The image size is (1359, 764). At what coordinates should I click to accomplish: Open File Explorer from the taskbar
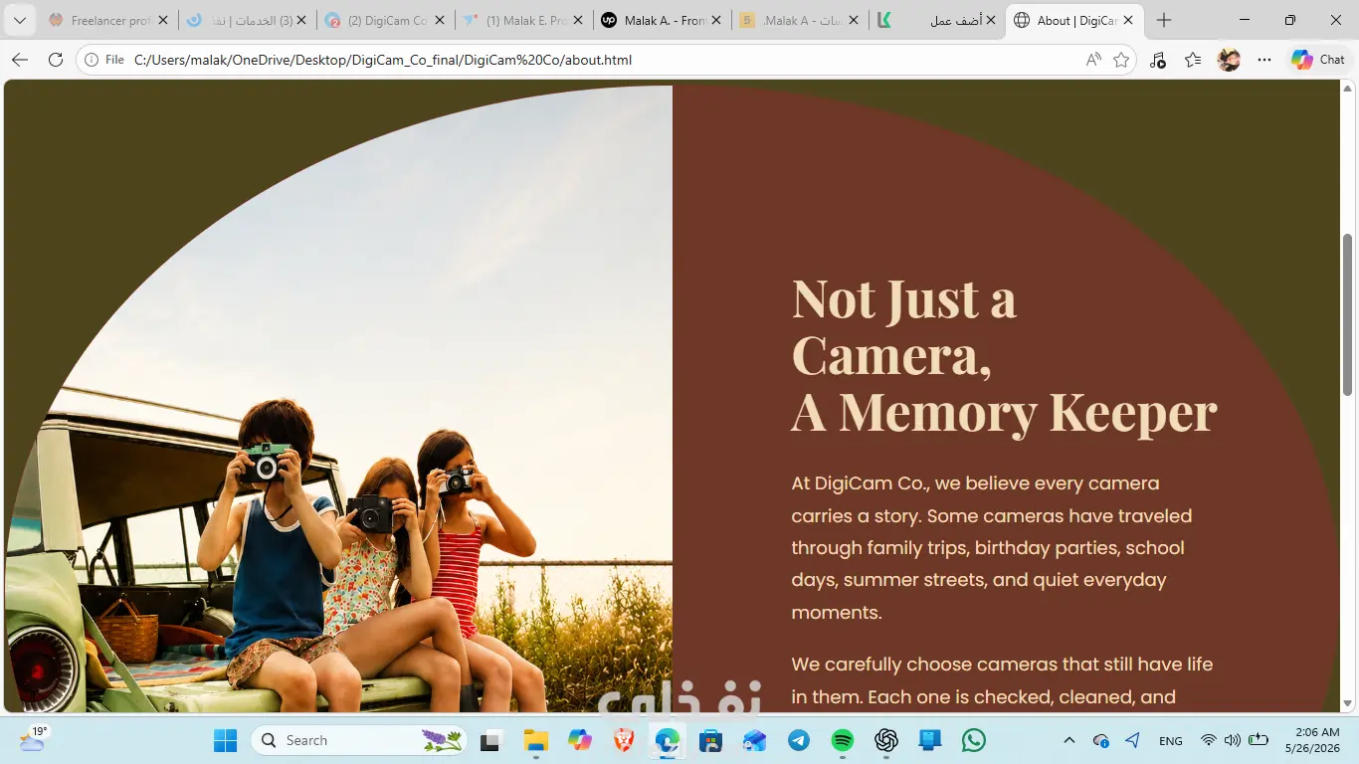536,740
